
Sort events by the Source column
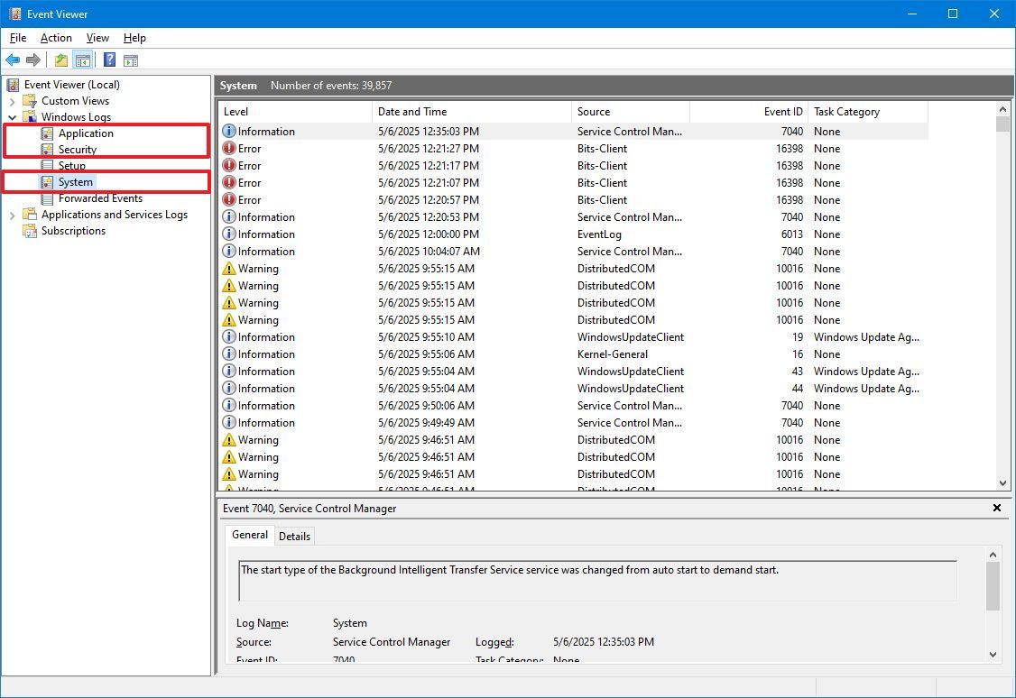pyautogui.click(x=593, y=111)
